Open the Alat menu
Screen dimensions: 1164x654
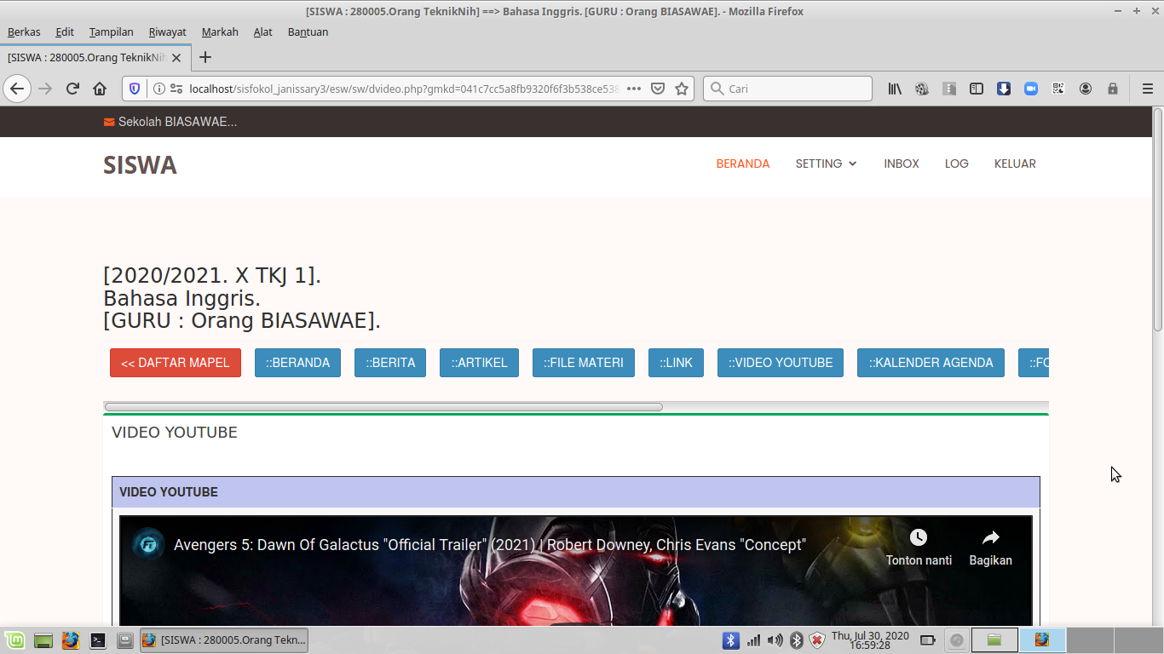263,32
